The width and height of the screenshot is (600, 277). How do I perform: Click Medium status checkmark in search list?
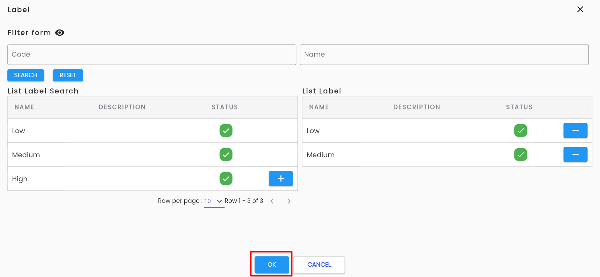[x=226, y=154]
